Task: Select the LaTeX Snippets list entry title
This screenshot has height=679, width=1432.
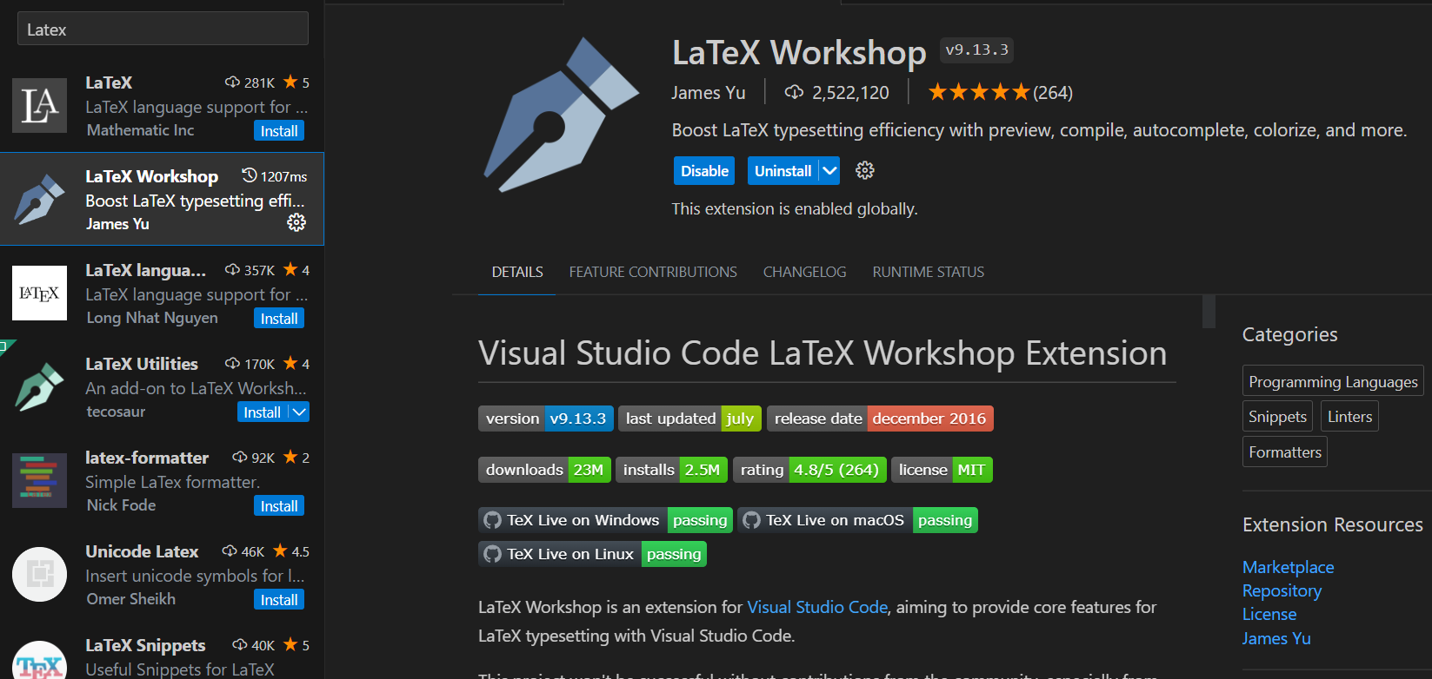Action: [x=145, y=645]
